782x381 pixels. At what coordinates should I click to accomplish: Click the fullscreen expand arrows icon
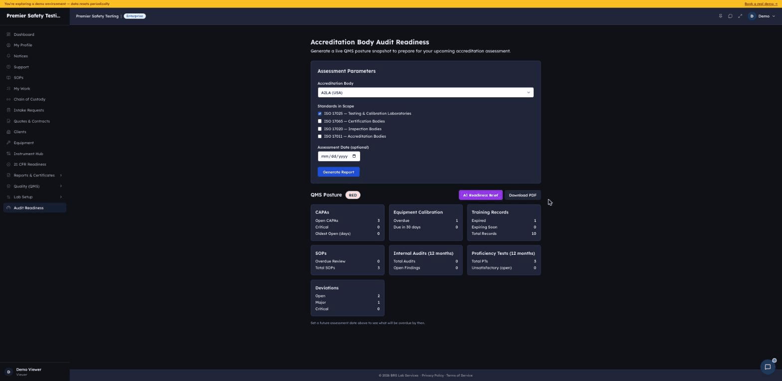740,16
